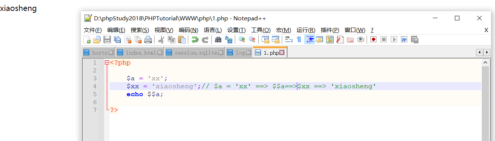
Task: Click the Close file toolbar icon
Action: coord(128,39)
